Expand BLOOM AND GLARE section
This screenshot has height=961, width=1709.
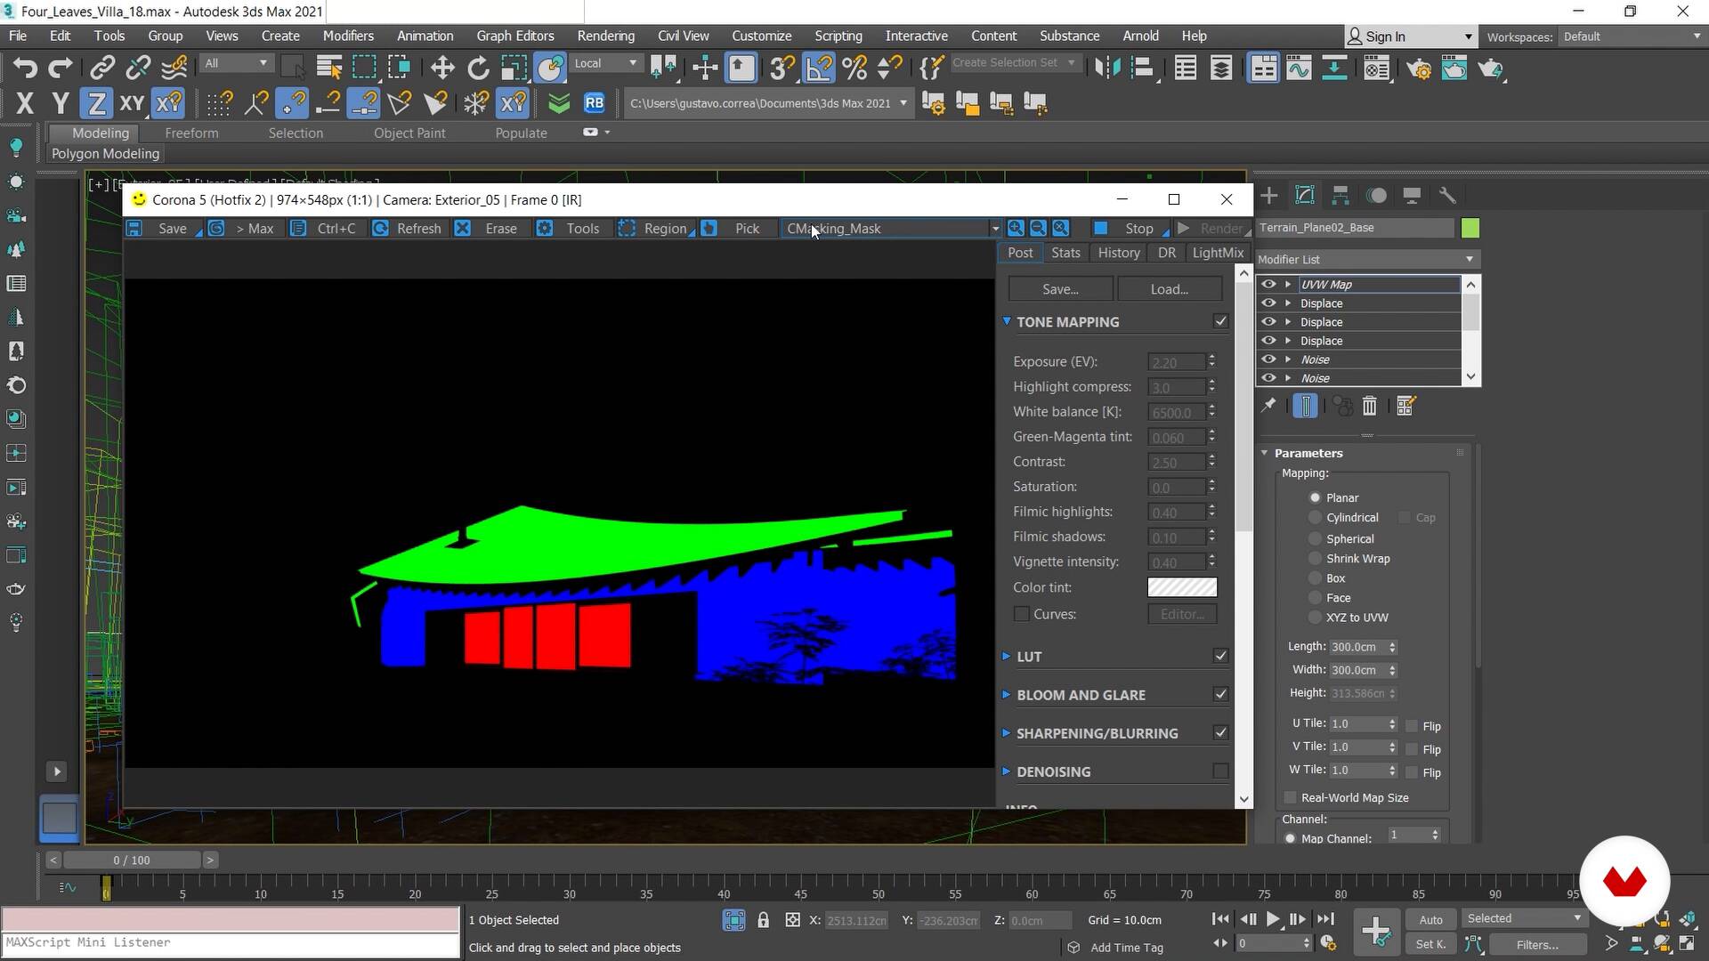[x=1006, y=694]
